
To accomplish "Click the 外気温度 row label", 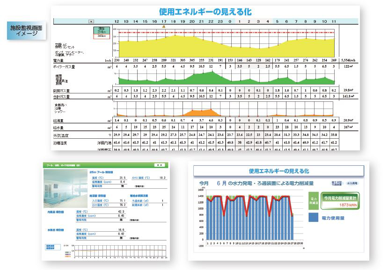I will tap(61, 135).
